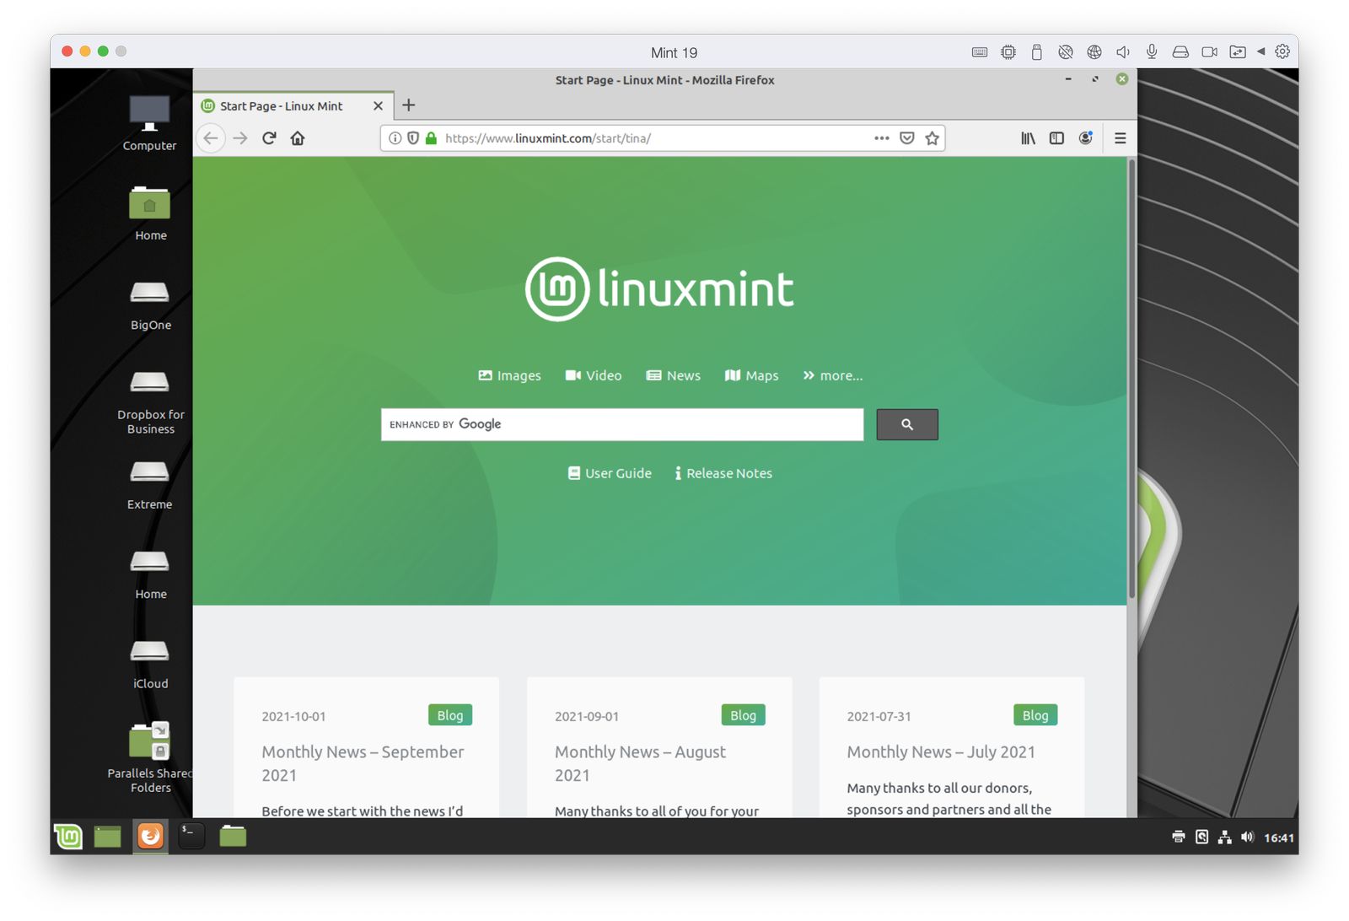Open Monthly News – August 2021 post
The image size is (1349, 921).
pyautogui.click(x=640, y=763)
